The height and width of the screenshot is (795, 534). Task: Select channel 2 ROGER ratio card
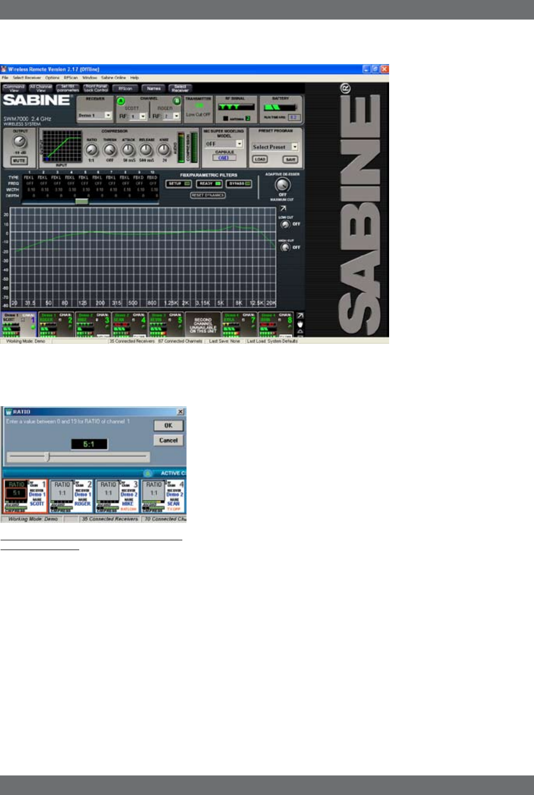72,496
